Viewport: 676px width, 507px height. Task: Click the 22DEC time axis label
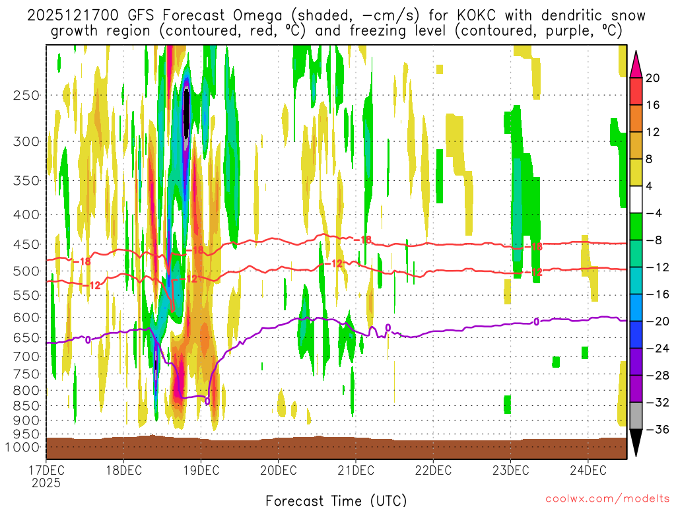[433, 470]
